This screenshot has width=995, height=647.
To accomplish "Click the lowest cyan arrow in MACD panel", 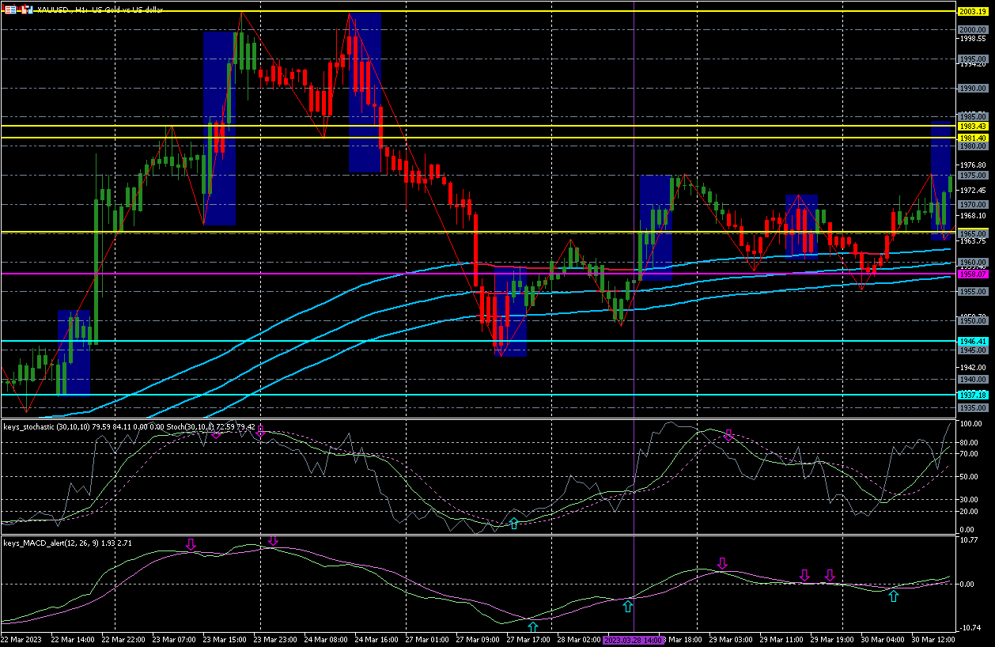I will [532, 628].
